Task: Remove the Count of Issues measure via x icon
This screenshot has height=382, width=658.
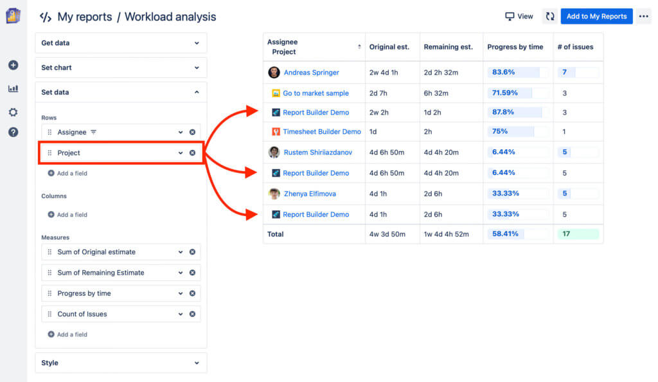Action: 192,314
